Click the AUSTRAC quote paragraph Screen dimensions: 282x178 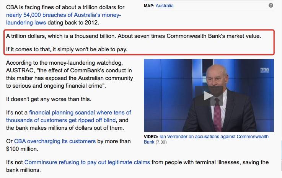tap(69, 74)
